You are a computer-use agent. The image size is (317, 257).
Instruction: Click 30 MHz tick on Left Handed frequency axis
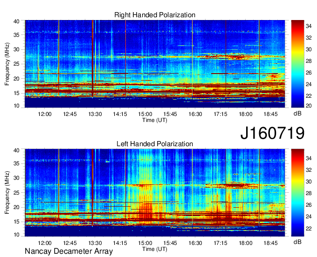click(16, 178)
